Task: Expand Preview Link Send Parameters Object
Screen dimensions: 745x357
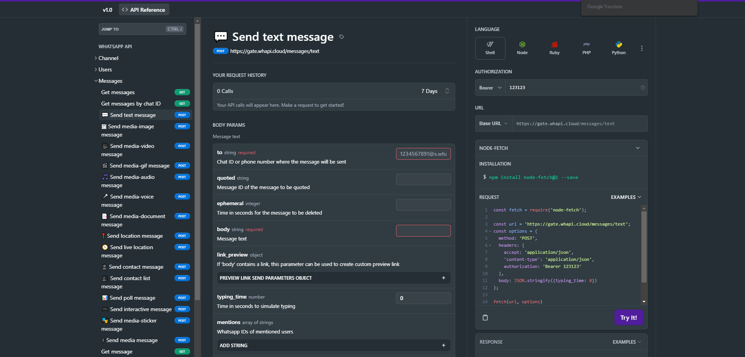Action: (334, 278)
